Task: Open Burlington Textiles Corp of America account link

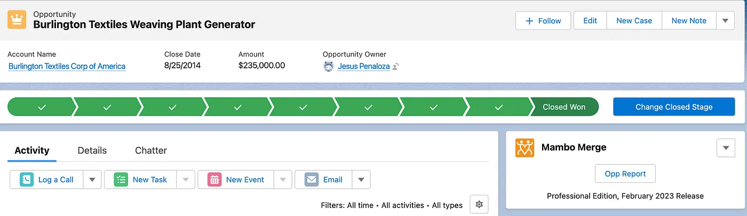Action: pyautogui.click(x=67, y=67)
